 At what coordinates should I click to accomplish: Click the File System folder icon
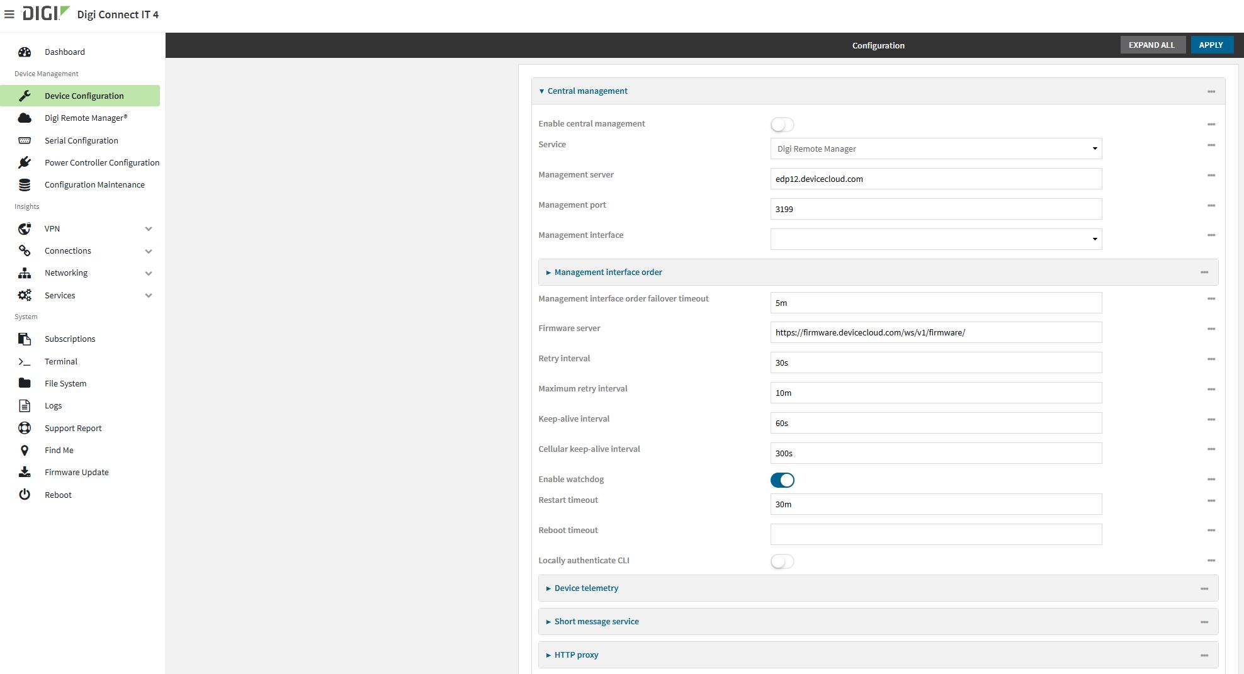click(25, 383)
